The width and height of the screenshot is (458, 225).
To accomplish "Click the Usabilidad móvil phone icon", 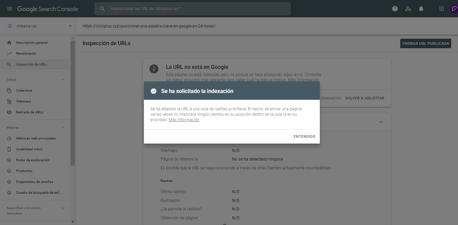I will (9, 149).
